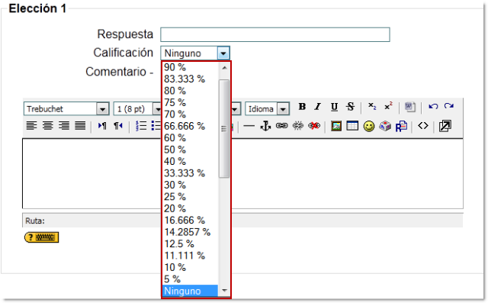Insert a horizontal rule
The image size is (488, 303).
coord(249,126)
